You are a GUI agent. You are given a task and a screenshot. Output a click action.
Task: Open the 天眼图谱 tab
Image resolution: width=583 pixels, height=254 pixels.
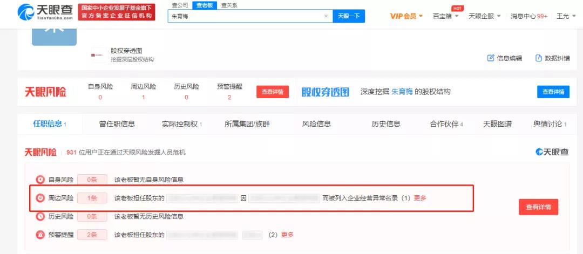pyautogui.click(x=497, y=124)
